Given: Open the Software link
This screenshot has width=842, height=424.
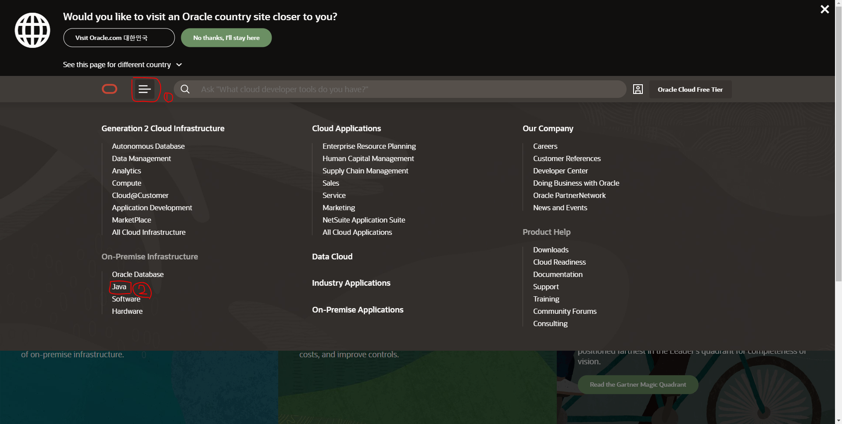Looking at the screenshot, I should (126, 299).
